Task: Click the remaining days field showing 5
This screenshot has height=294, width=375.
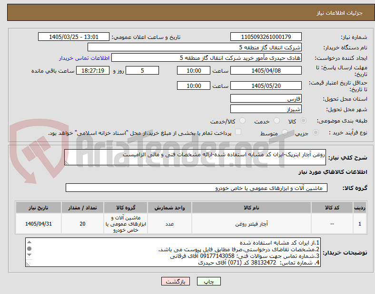Action: tap(142, 70)
